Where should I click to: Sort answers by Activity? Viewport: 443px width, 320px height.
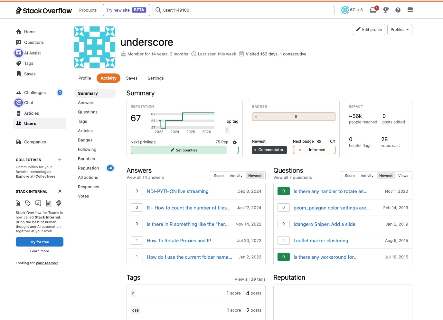pyautogui.click(x=236, y=176)
